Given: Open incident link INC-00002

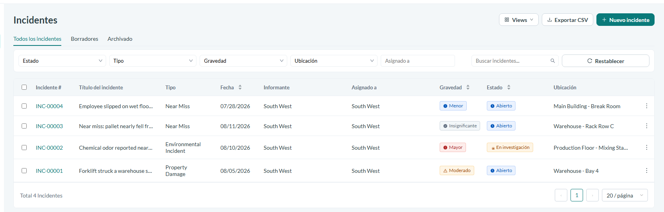Looking at the screenshot, I should [x=49, y=148].
